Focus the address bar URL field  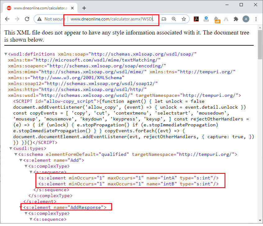[x=112, y=19]
